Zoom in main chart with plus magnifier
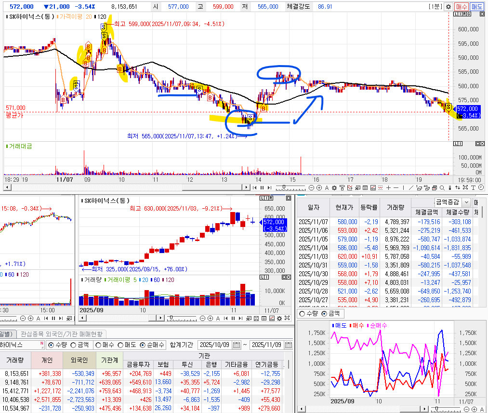488x413 pixels. (319, 187)
